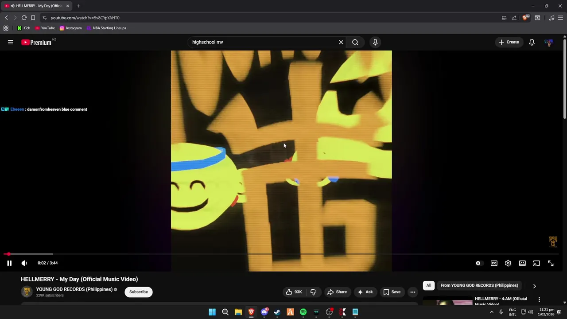
Task: Dislike the video
Action: click(x=313, y=292)
